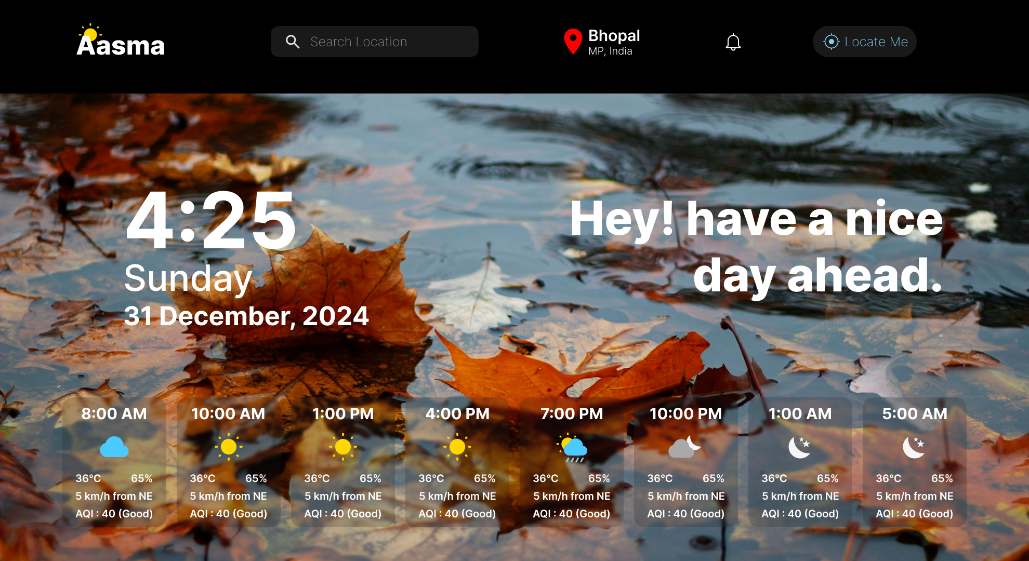Click the search magnifier icon

[293, 42]
